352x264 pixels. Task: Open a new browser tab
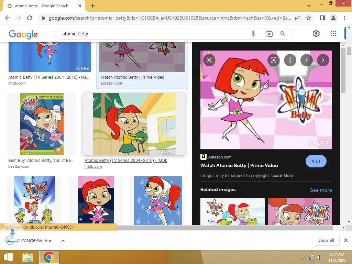93,6
